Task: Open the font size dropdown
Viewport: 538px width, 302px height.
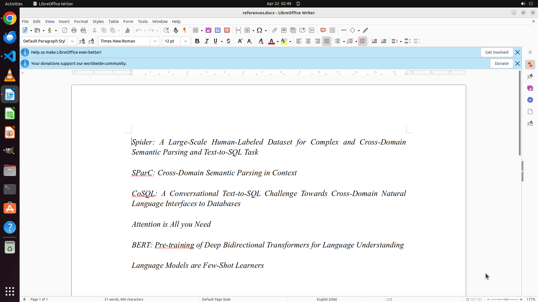Action: [x=185, y=41]
